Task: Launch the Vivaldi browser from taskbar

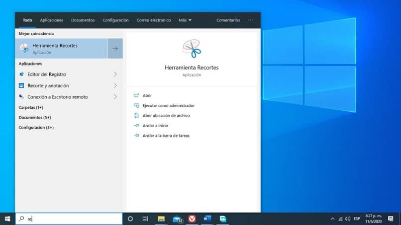Action: (192, 219)
